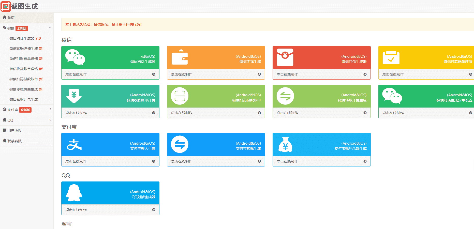Image resolution: width=474 pixels, height=229 pixels.
Task: Click the arrow button under the 微信红包生成器 card
Action: click(365, 74)
